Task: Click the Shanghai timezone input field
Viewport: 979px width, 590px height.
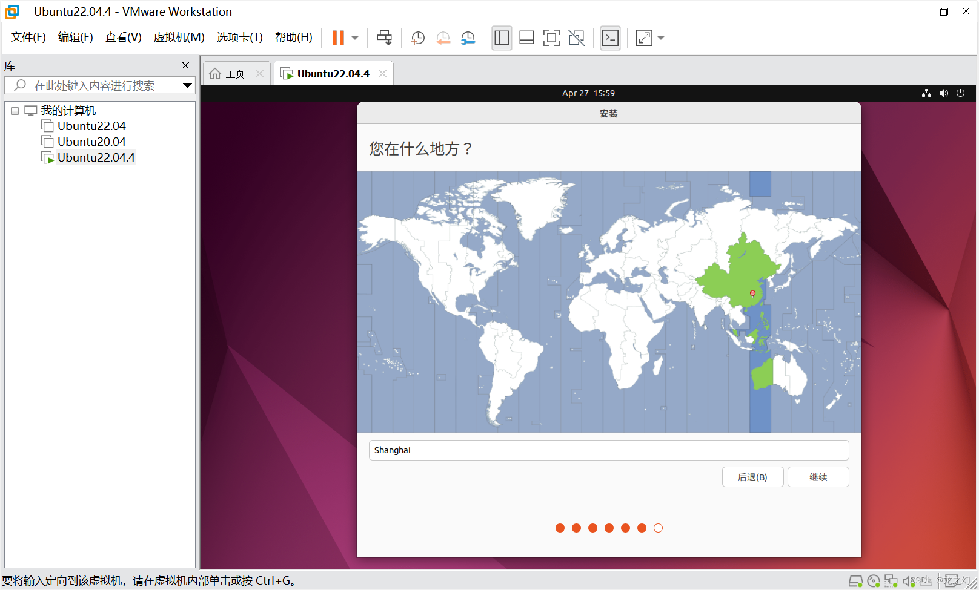Action: click(609, 450)
